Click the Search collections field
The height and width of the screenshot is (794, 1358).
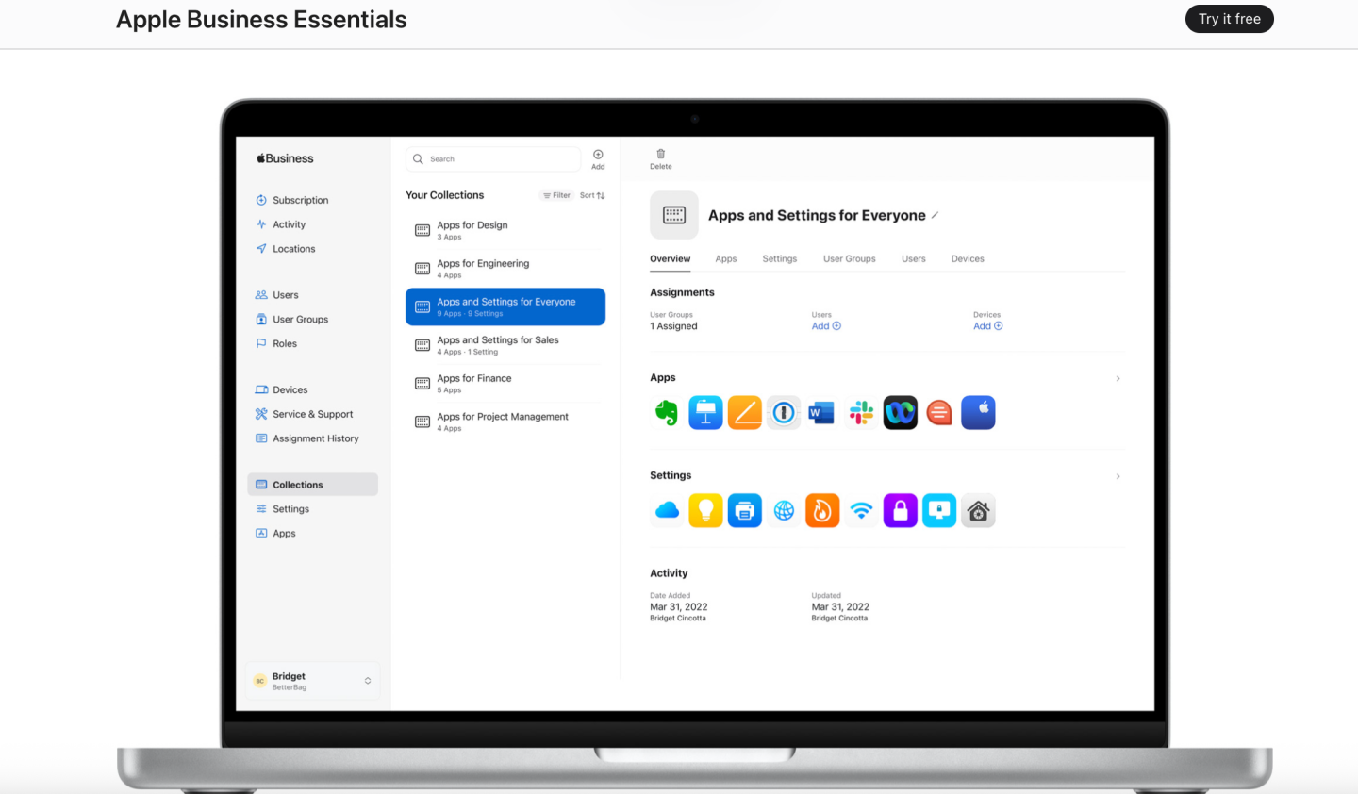point(493,159)
